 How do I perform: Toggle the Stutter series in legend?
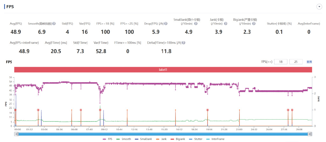coord(195,139)
